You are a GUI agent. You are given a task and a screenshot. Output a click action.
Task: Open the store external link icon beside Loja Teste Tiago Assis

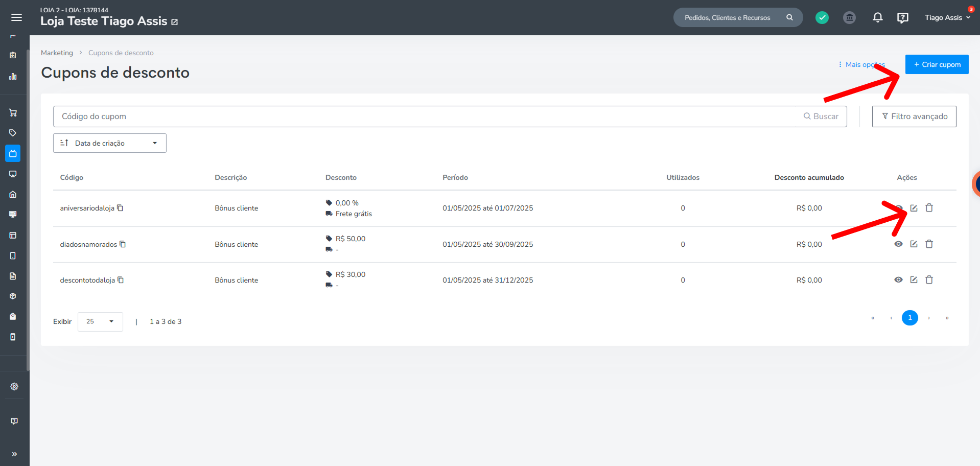click(x=174, y=22)
